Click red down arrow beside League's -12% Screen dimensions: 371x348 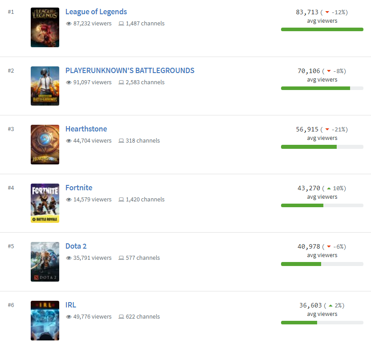click(x=327, y=12)
